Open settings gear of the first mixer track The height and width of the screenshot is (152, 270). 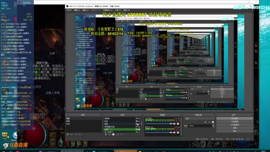(x=178, y=124)
